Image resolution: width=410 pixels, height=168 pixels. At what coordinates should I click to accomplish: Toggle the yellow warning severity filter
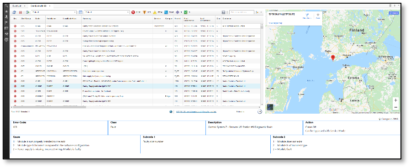point(155,12)
